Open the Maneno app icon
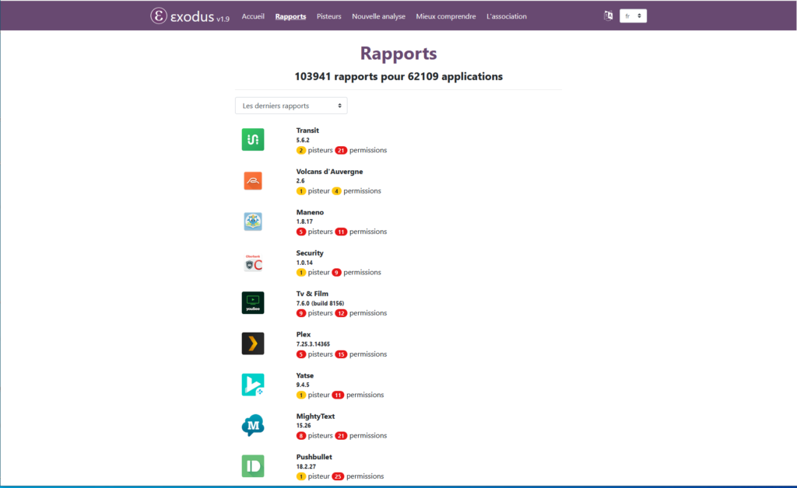 (253, 221)
